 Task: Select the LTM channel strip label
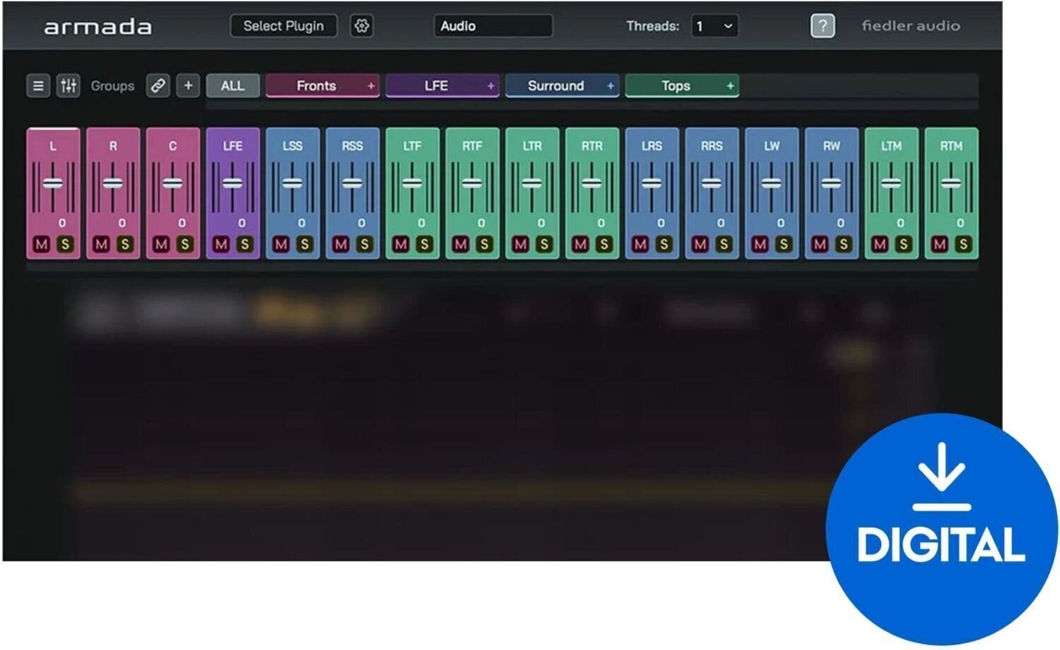(891, 146)
